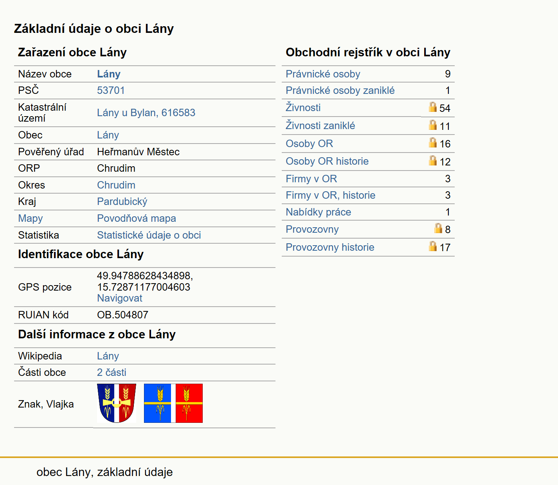The image size is (558, 485).
Task: Click the count 1 for Právnické osoby zaniklé
Action: click(448, 90)
